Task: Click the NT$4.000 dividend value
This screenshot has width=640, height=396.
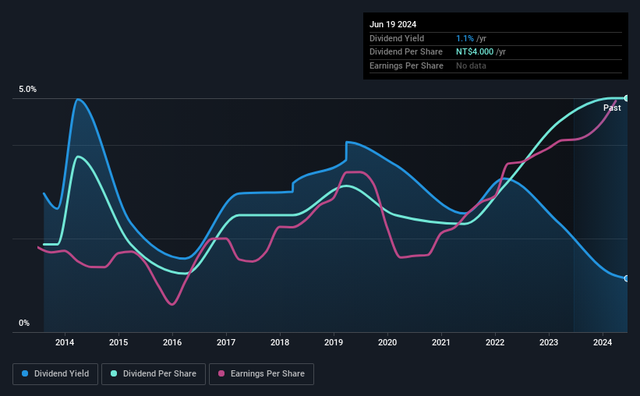Action: [475, 52]
